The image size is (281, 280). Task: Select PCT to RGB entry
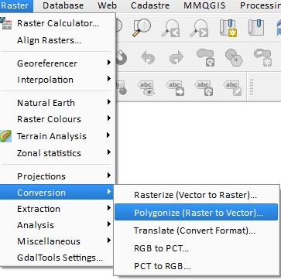tap(197, 265)
